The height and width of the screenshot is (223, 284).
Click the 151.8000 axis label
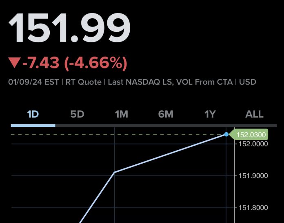pos(253,208)
